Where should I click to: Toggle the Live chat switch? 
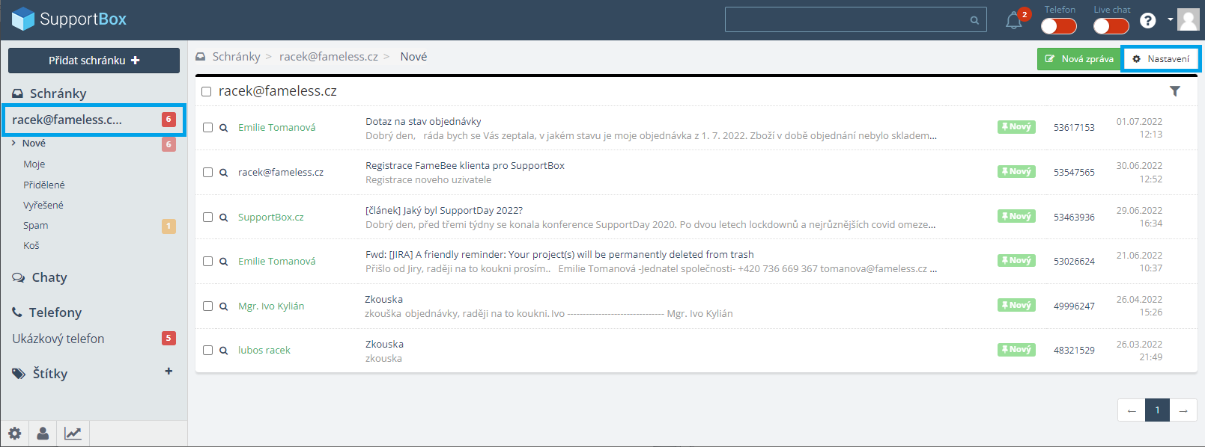1111,26
